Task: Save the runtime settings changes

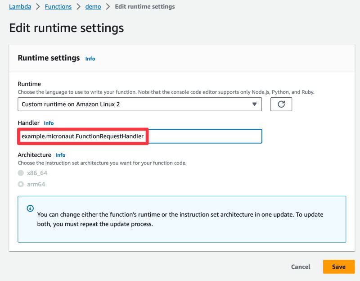Action: (338, 267)
